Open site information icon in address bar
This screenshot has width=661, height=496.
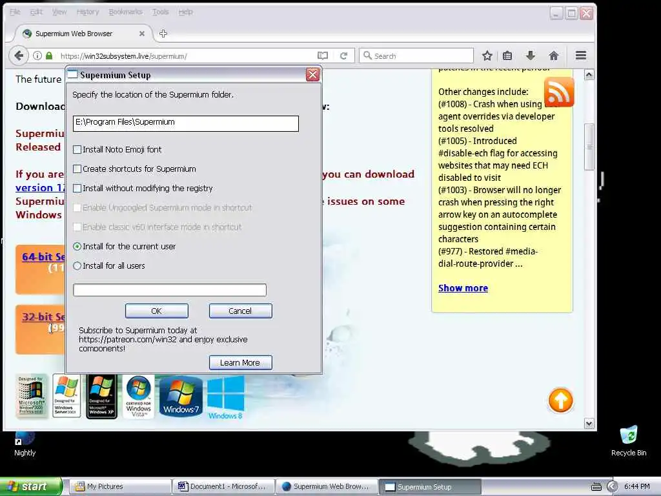[x=37, y=56]
